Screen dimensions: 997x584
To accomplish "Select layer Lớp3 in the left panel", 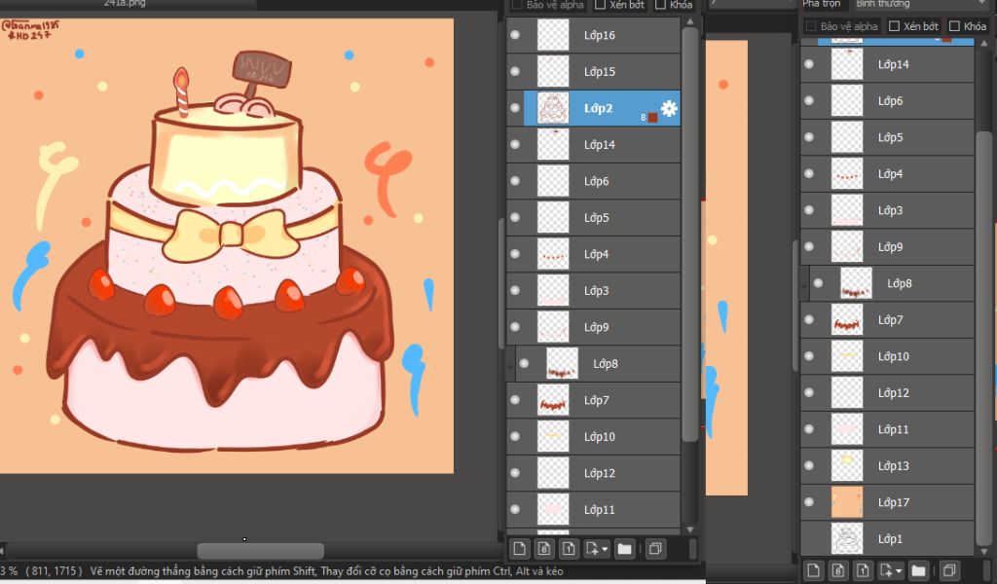I will click(593, 290).
